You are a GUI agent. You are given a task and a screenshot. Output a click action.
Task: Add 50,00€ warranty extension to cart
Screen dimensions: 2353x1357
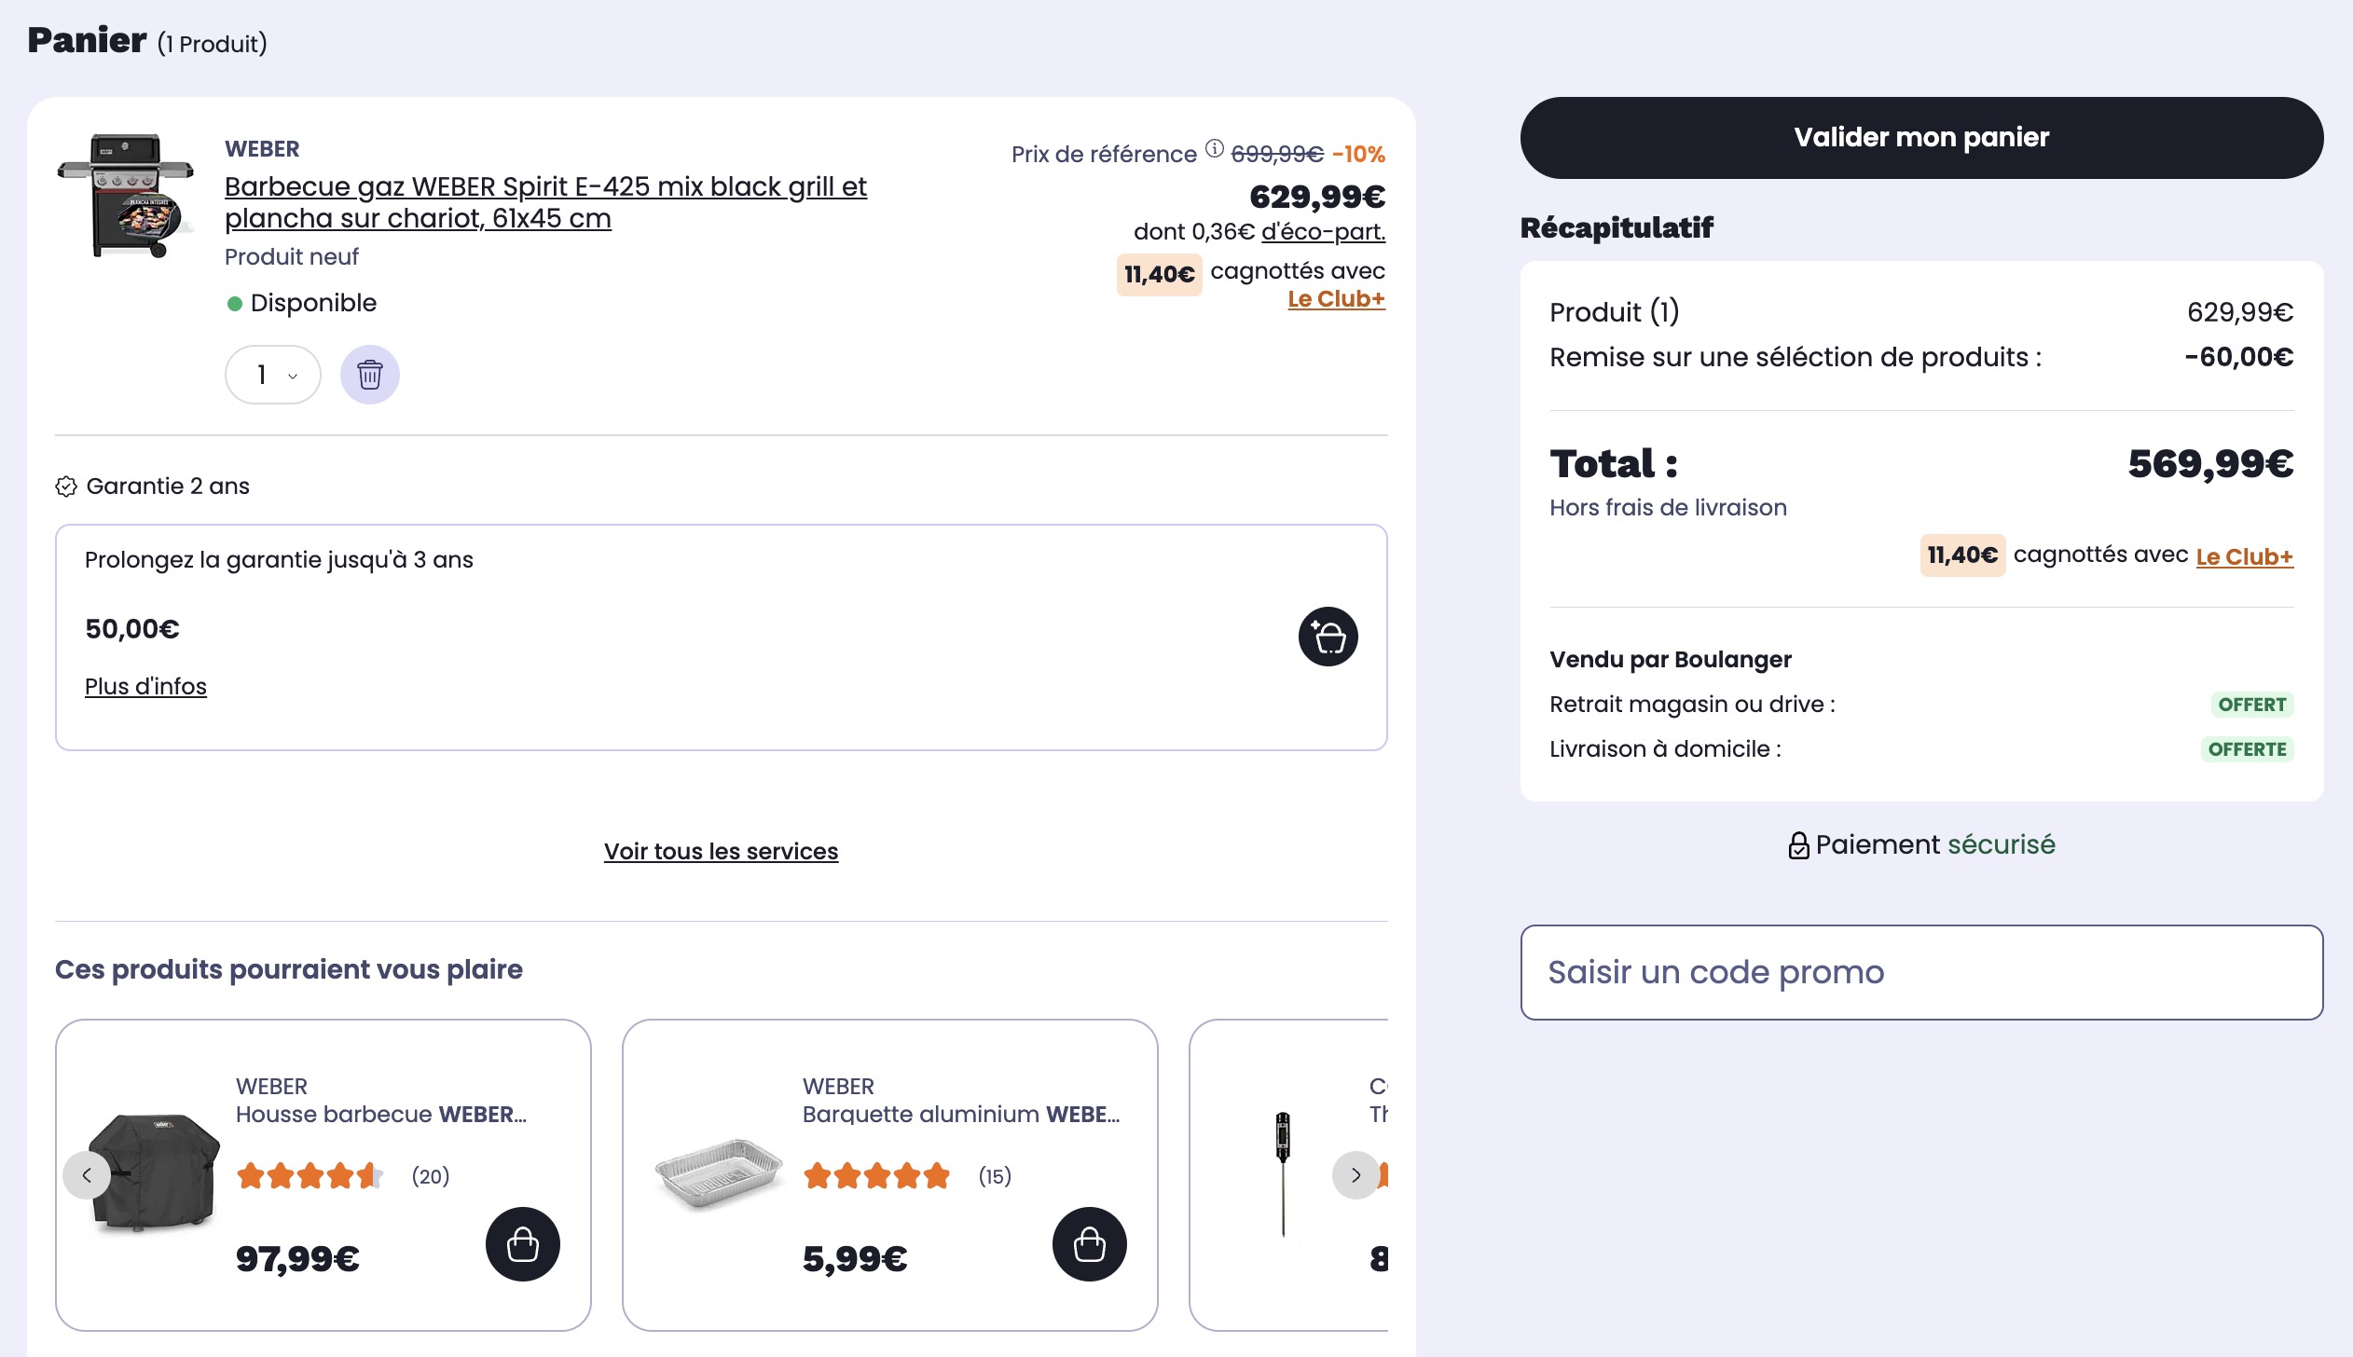pos(1328,637)
